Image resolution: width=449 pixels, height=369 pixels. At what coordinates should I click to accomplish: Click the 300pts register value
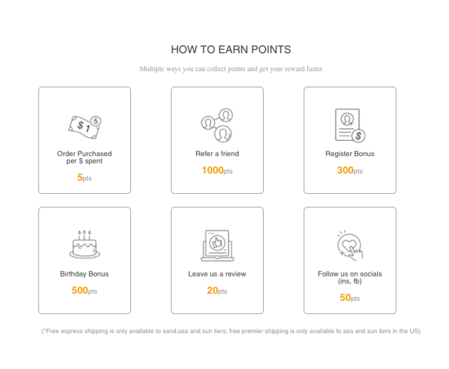[x=350, y=171]
